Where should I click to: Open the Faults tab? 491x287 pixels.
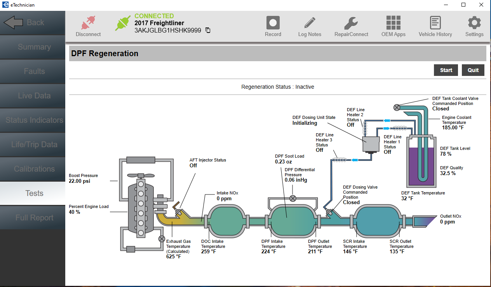pyautogui.click(x=34, y=71)
